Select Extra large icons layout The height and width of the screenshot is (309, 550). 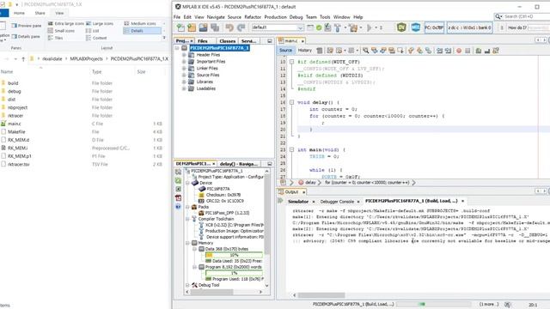[x=66, y=23]
